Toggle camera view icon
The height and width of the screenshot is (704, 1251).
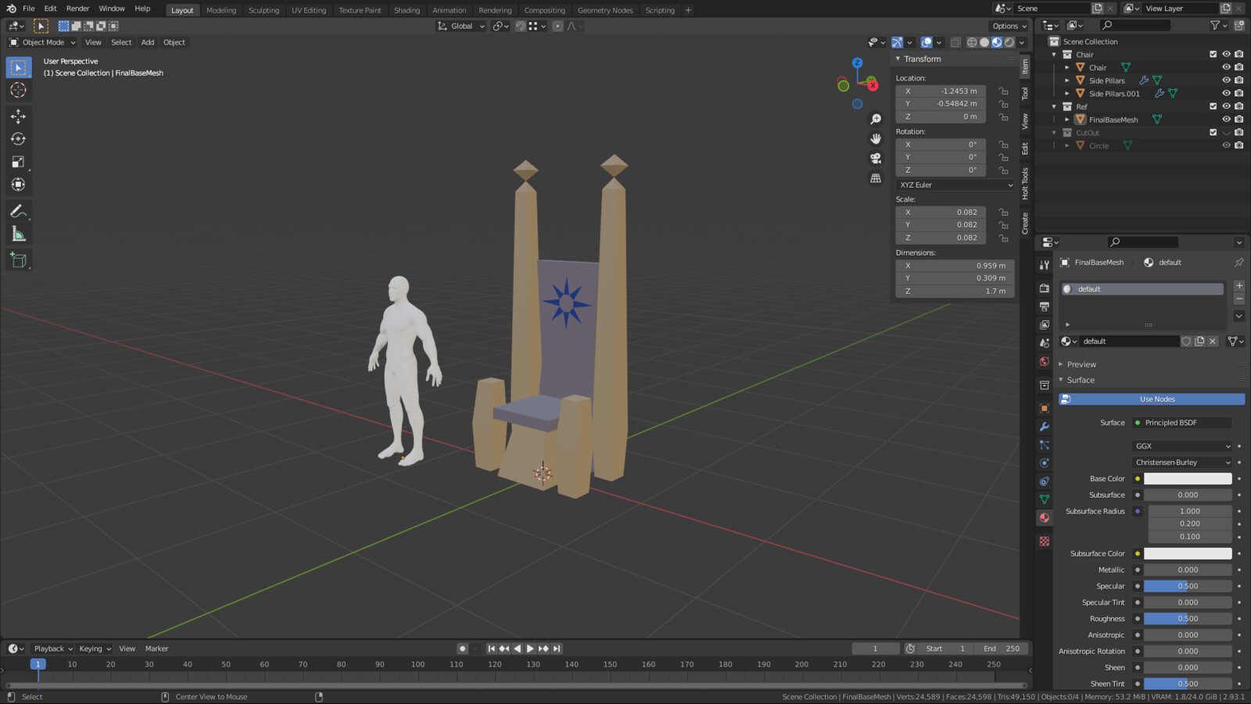(876, 158)
